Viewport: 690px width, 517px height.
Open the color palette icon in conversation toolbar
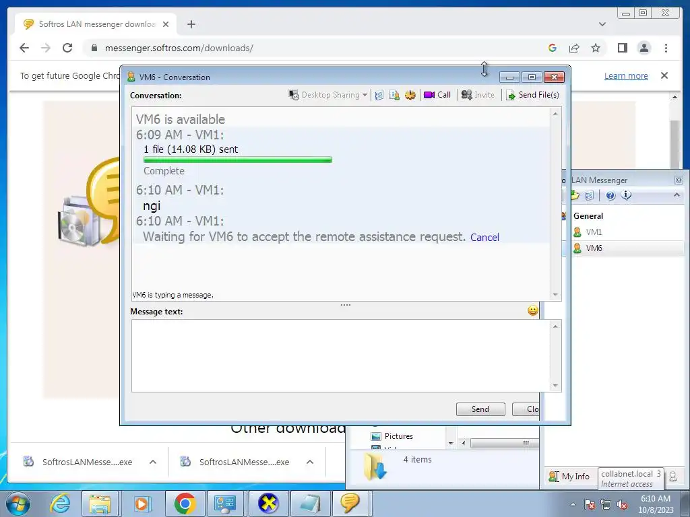pos(410,95)
